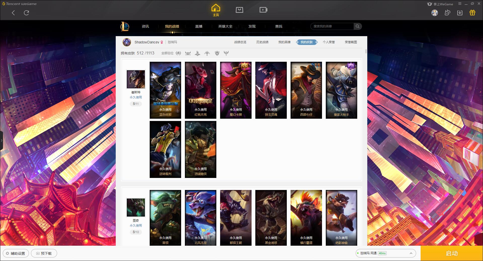
Task: Open 荣誉截图 screenshots section
Action: 351,42
